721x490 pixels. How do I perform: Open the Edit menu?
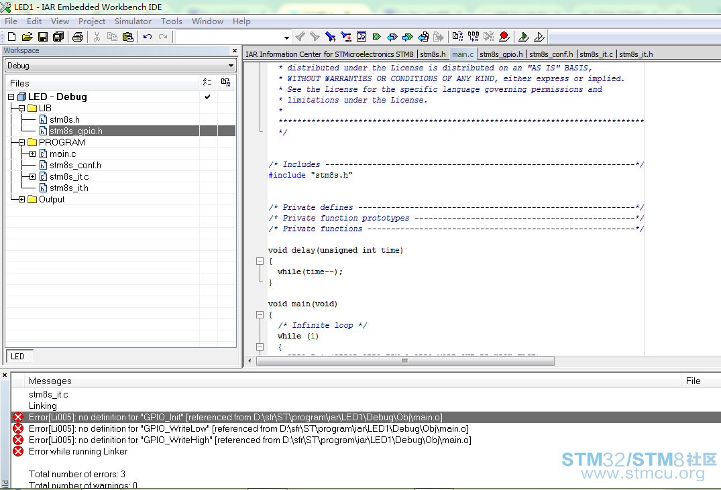34,21
